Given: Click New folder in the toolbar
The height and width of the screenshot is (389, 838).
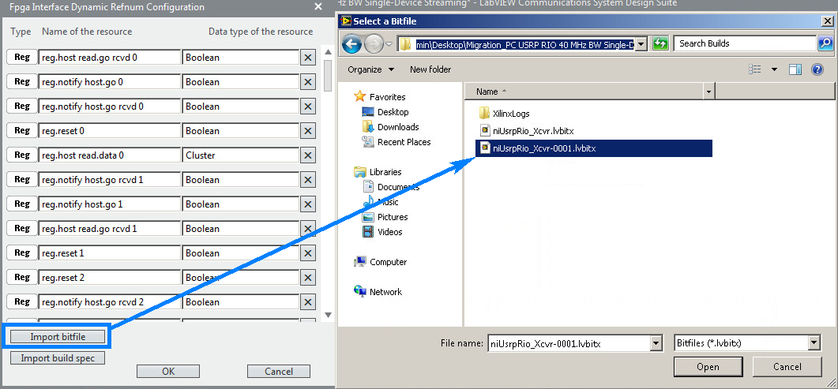Looking at the screenshot, I should point(430,69).
